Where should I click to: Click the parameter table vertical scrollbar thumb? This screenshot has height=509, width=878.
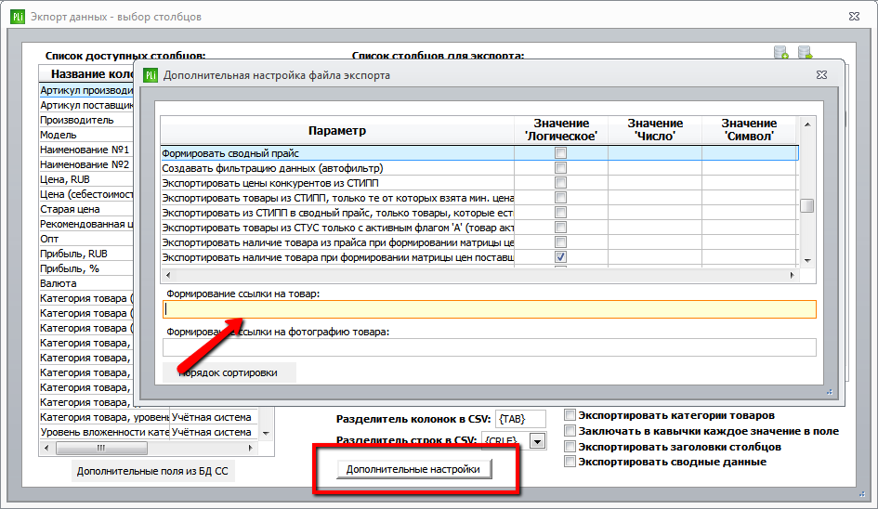click(806, 205)
